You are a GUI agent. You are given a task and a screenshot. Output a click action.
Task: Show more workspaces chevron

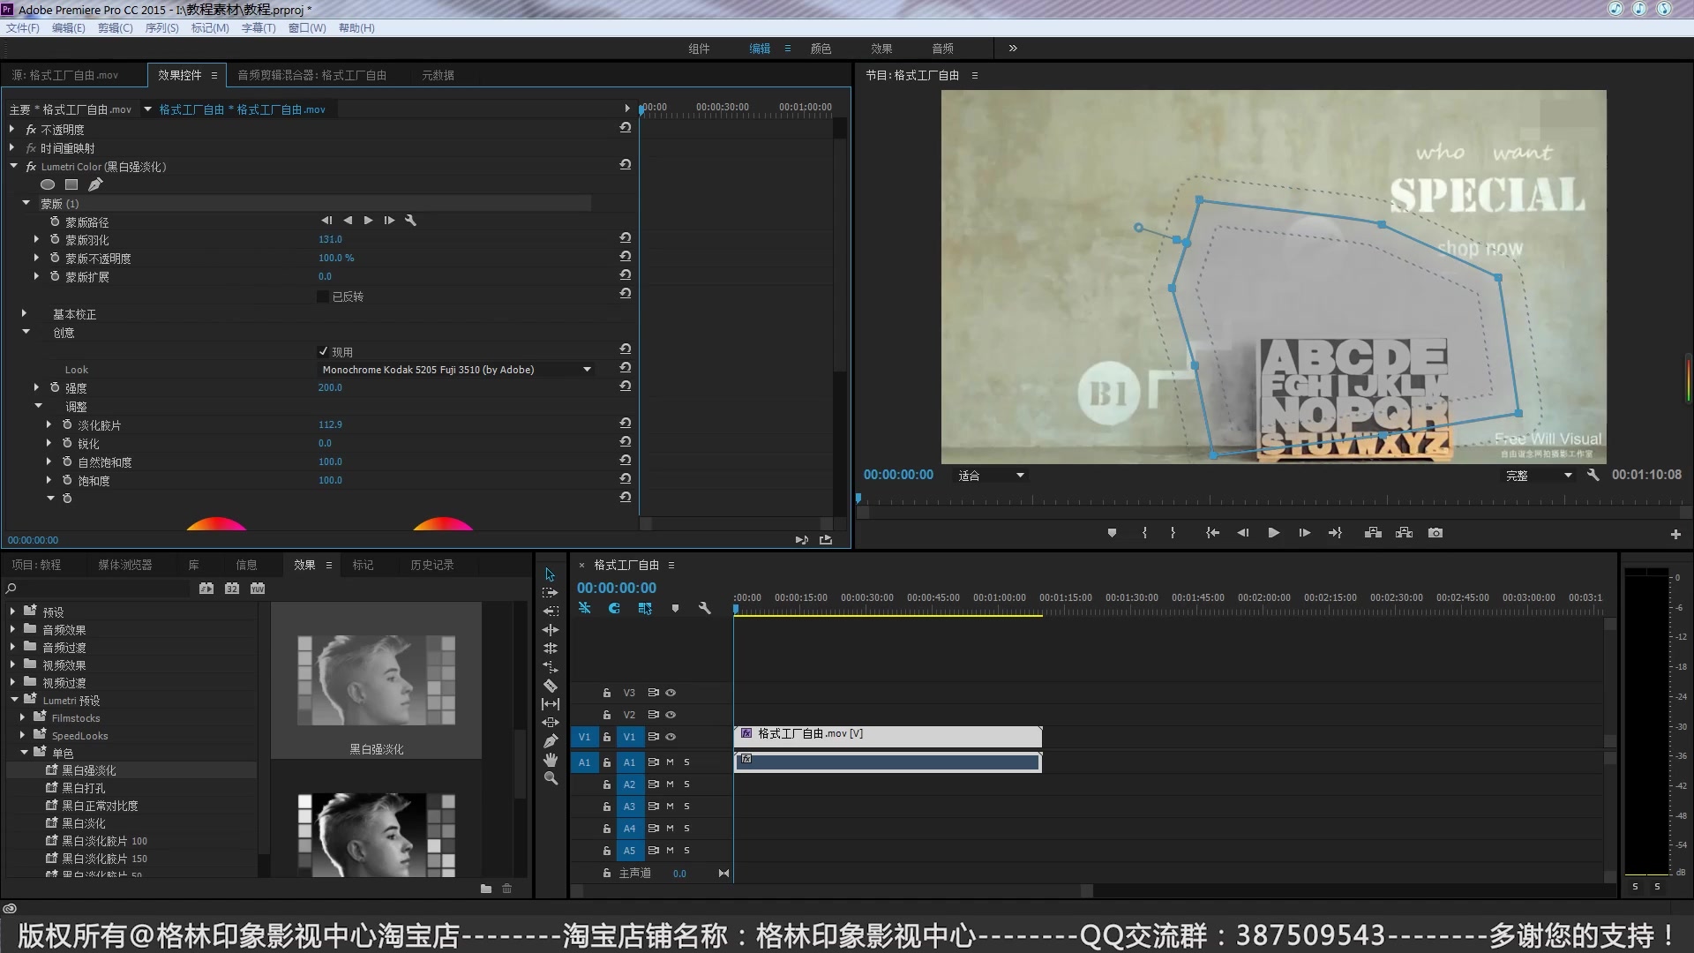click(x=1013, y=49)
